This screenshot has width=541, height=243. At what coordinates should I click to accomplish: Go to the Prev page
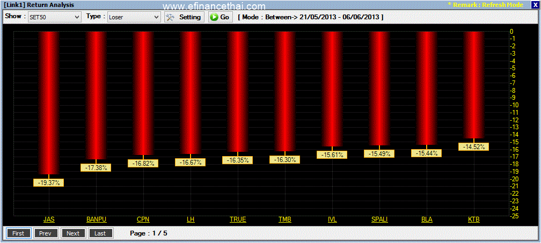click(46, 233)
